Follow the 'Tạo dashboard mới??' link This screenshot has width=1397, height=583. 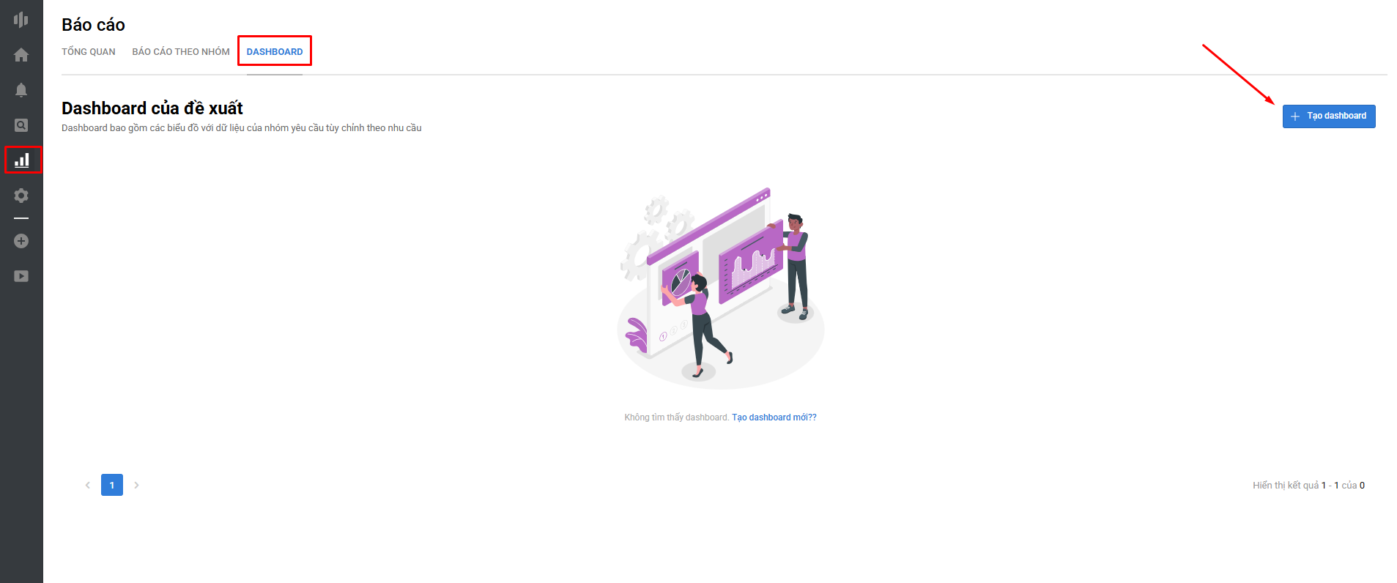coord(774,417)
